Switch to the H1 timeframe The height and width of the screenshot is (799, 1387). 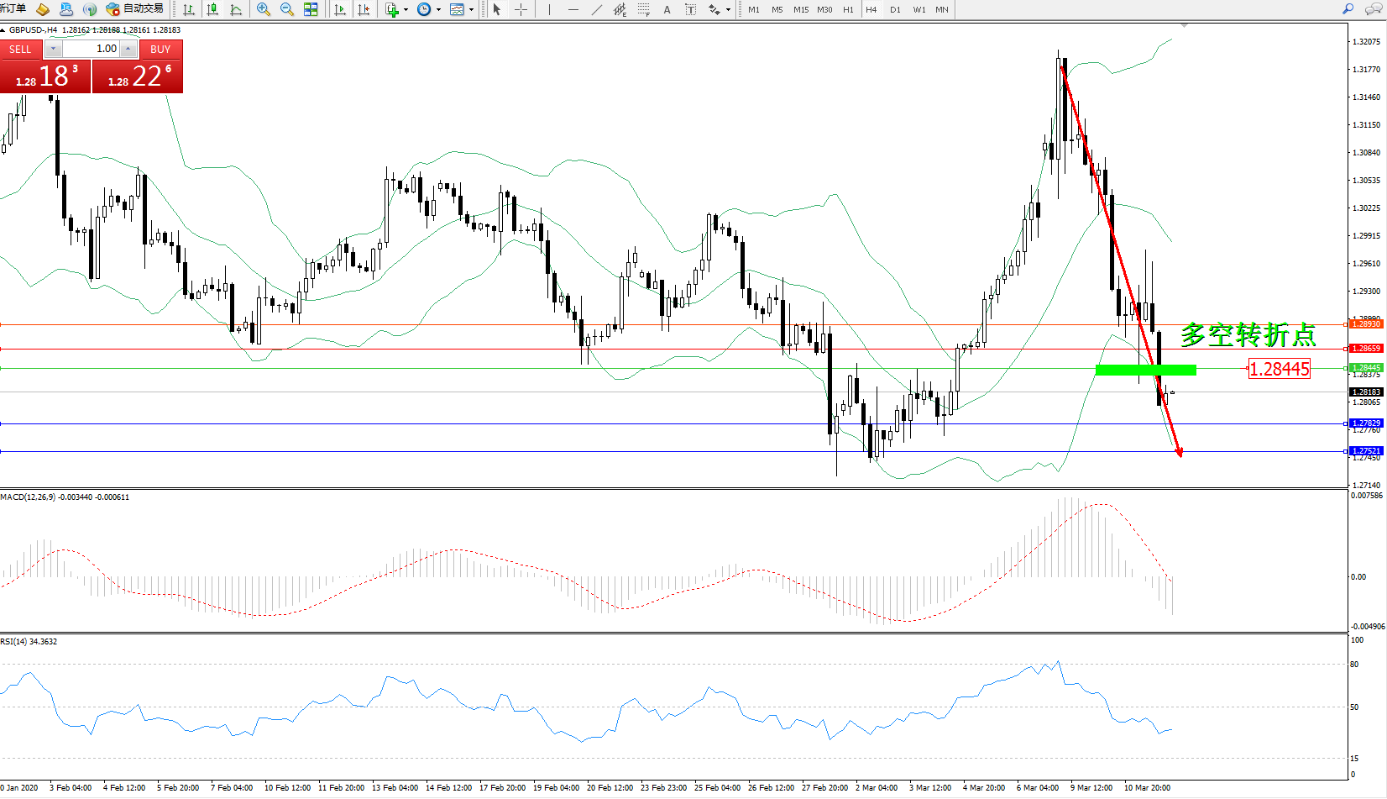pyautogui.click(x=848, y=9)
